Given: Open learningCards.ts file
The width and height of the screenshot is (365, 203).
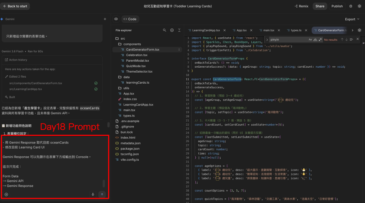Looking at the screenshot, I should (138, 83).
